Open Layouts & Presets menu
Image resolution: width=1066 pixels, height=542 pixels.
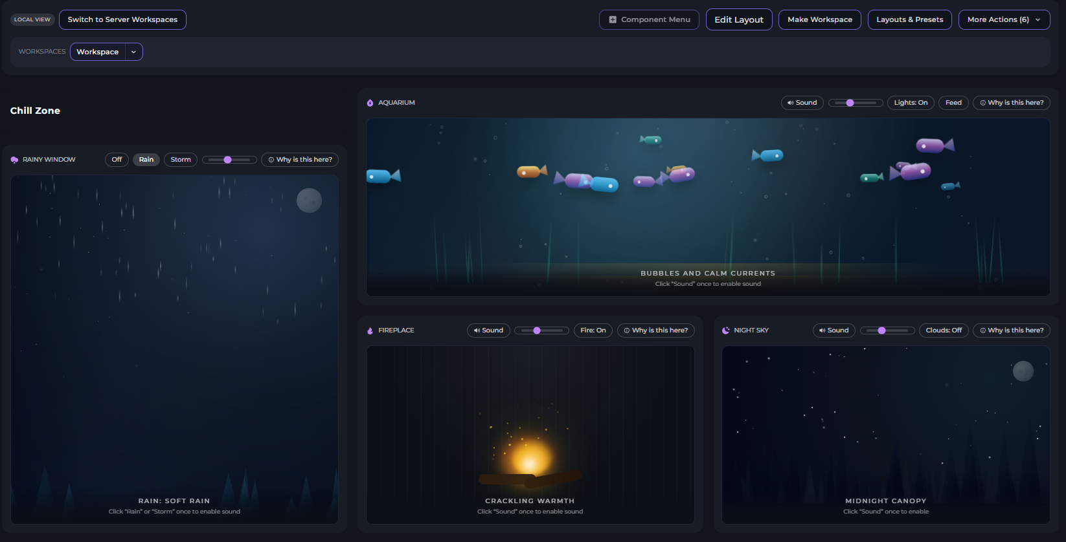coord(909,19)
